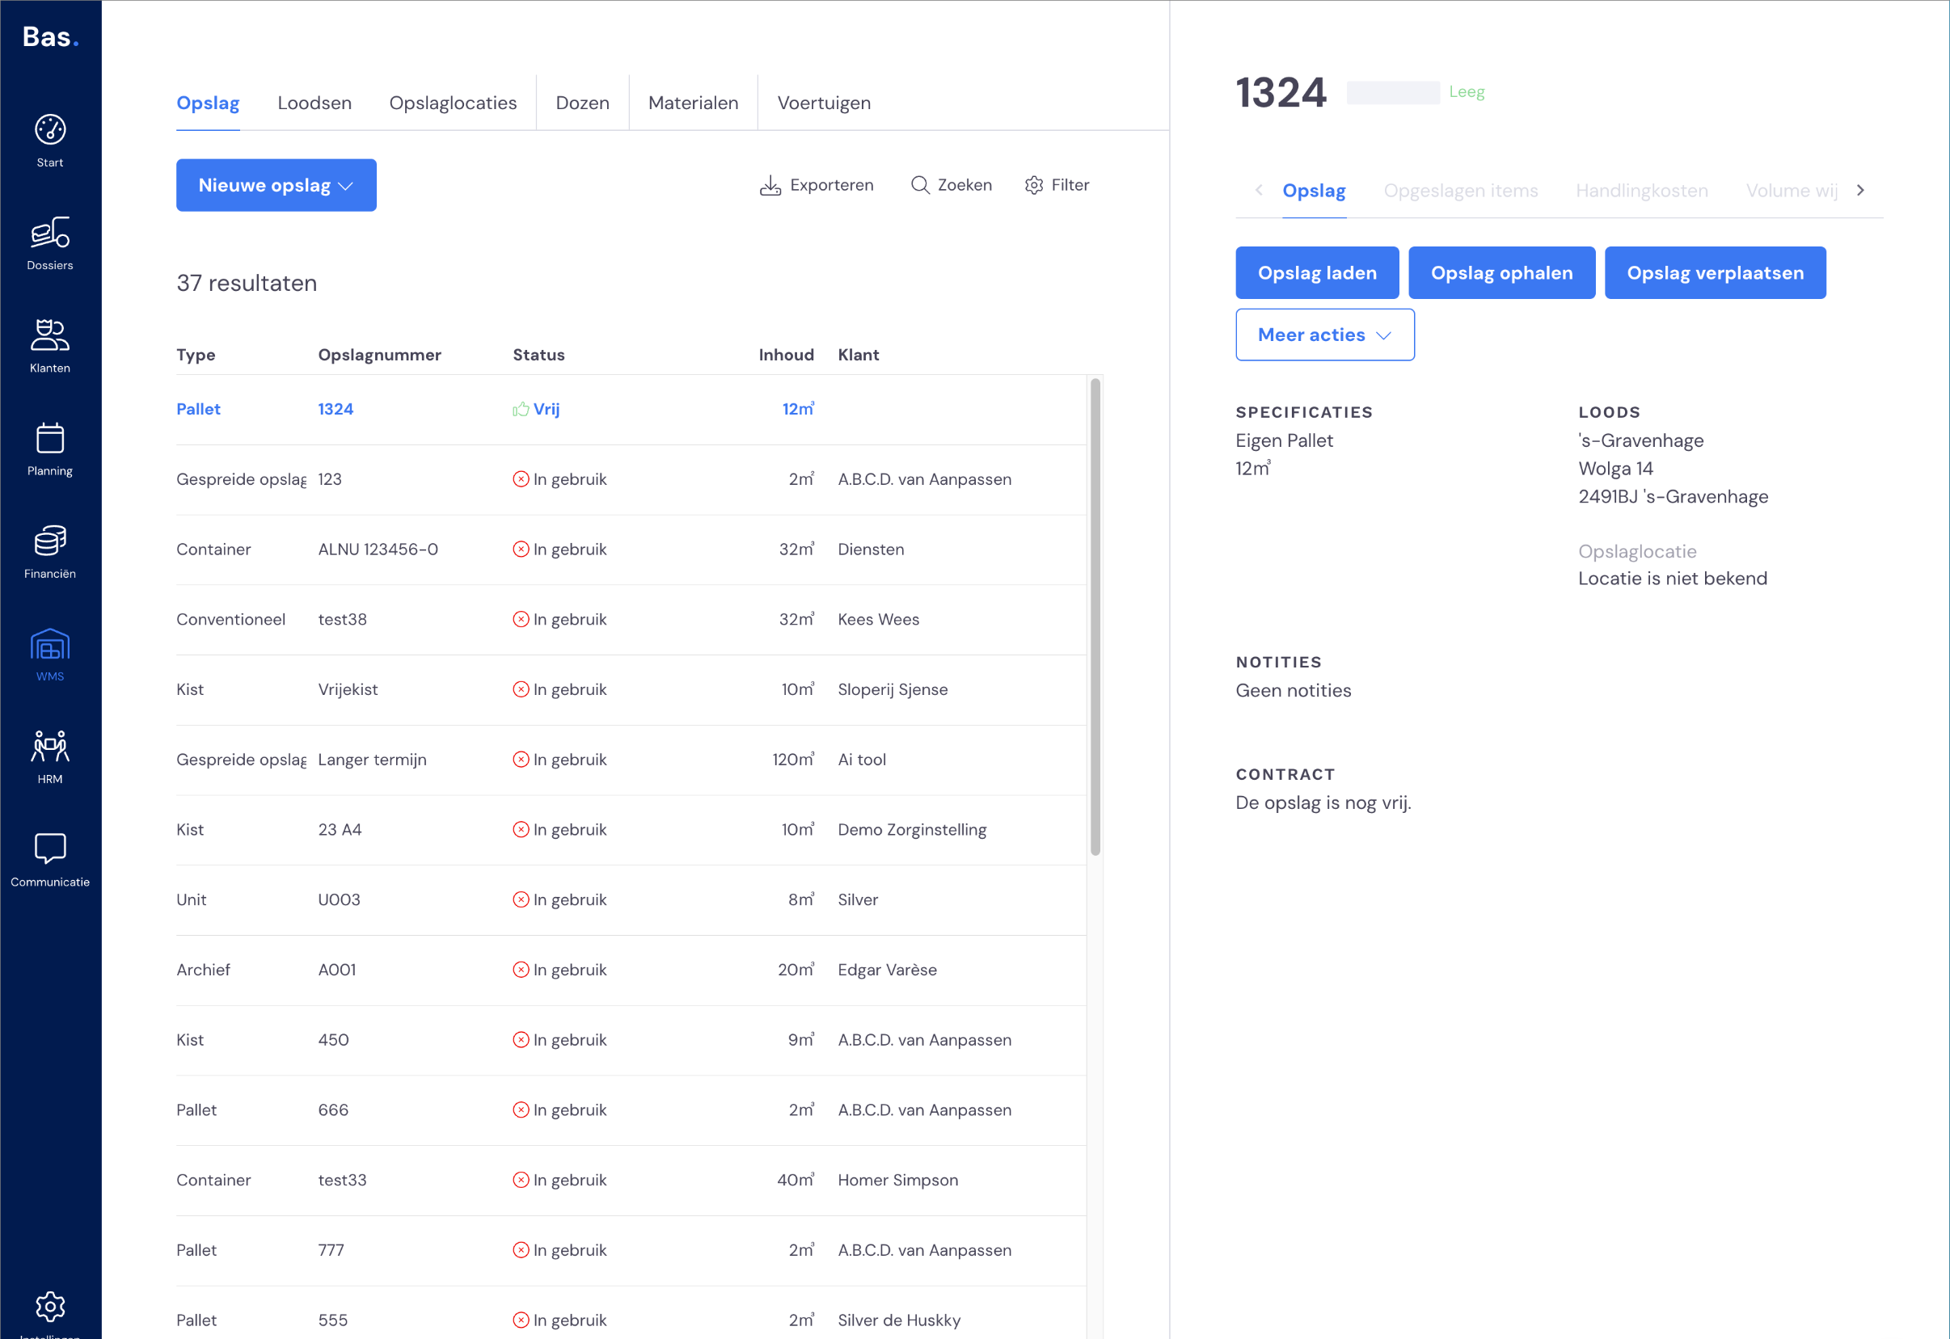This screenshot has height=1339, width=1950.
Task: Click klant Edgar Varèse
Action: tap(887, 970)
